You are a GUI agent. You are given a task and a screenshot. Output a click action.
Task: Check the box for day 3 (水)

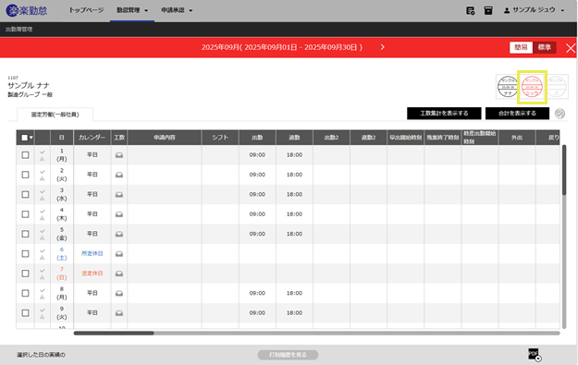click(25, 194)
